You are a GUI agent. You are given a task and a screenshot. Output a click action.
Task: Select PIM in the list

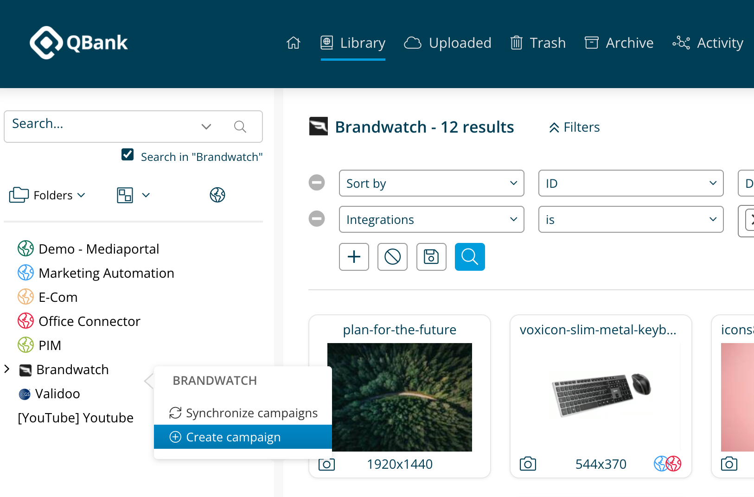click(x=39, y=345)
